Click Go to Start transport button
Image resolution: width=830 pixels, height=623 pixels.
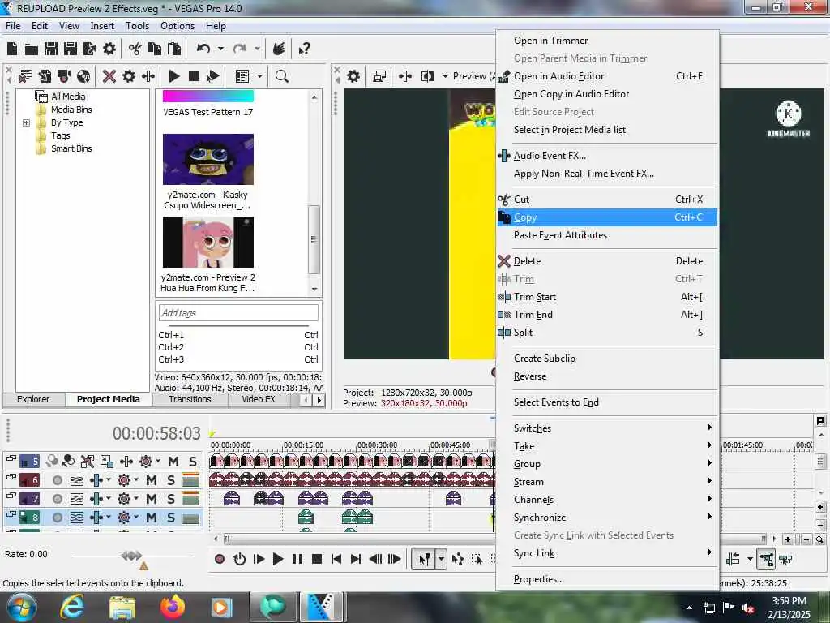click(x=336, y=559)
